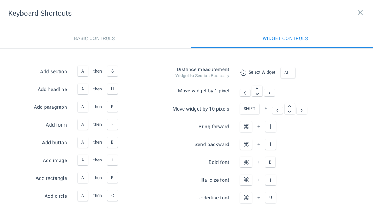Click the H key for Add headline
This screenshot has height=214, width=373.
112,89
